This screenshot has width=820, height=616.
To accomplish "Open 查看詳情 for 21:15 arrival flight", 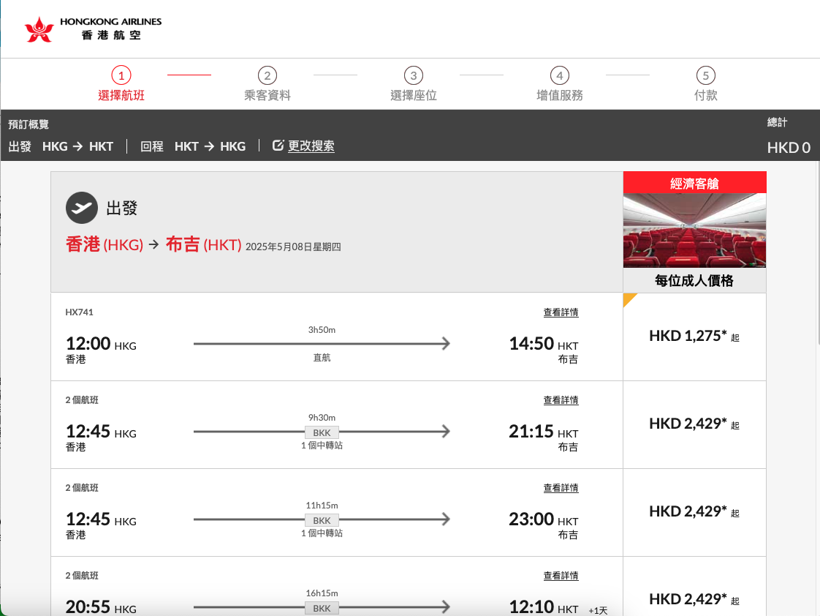I will [x=561, y=400].
